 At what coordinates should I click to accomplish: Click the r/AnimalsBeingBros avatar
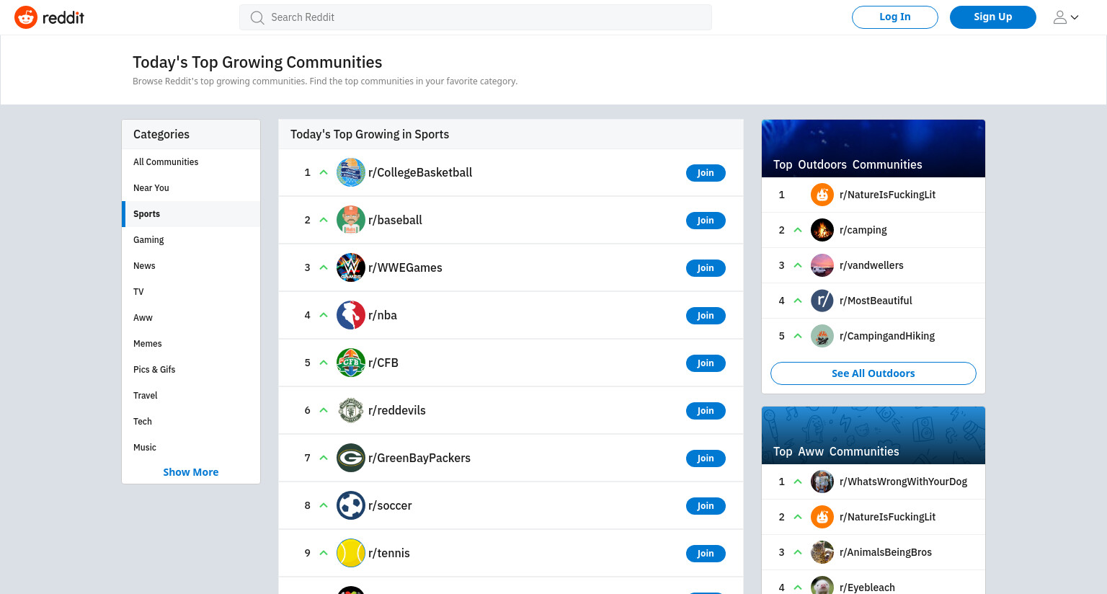[x=822, y=552]
